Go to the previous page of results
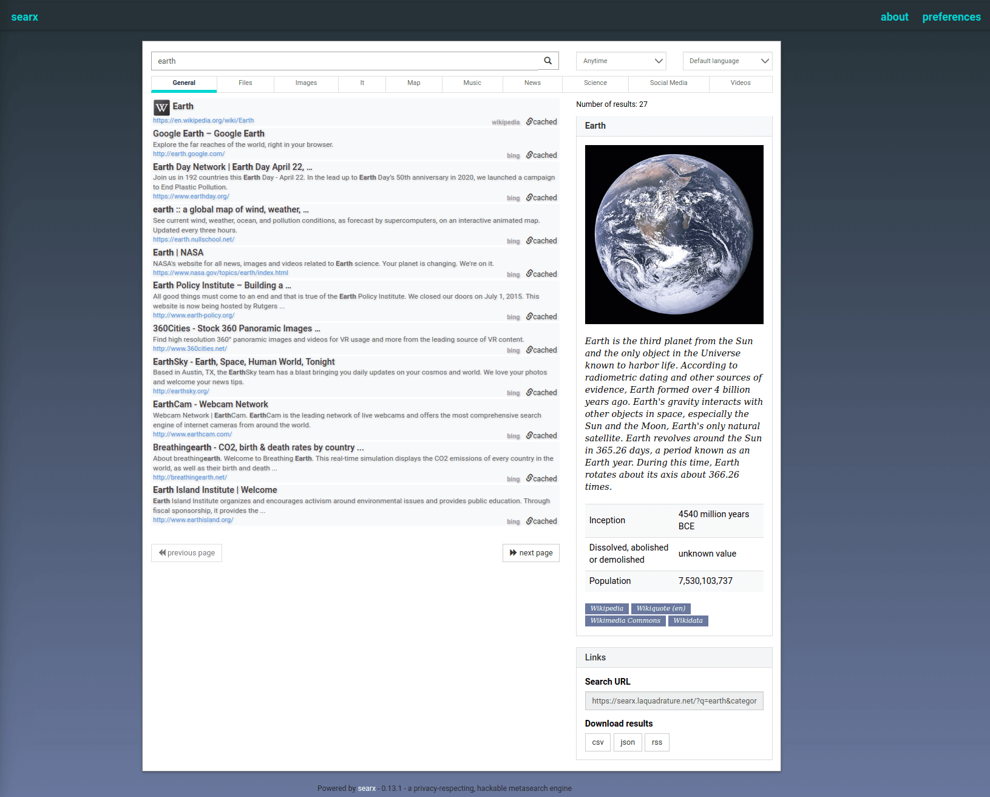This screenshot has width=990, height=797. click(186, 553)
